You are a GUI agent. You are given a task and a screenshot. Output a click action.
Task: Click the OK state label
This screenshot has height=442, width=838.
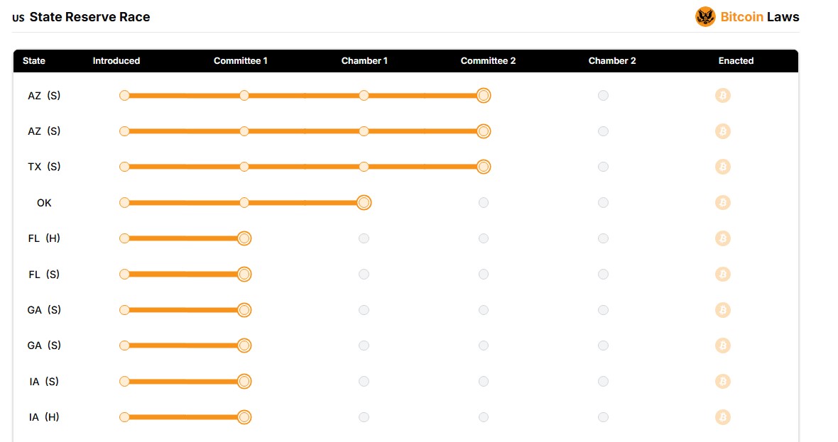click(x=44, y=203)
